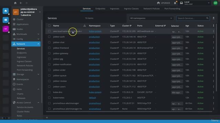The height and width of the screenshot is (123, 220).
Task: Open Helm Charts in the sidebar
Action: (20, 94)
